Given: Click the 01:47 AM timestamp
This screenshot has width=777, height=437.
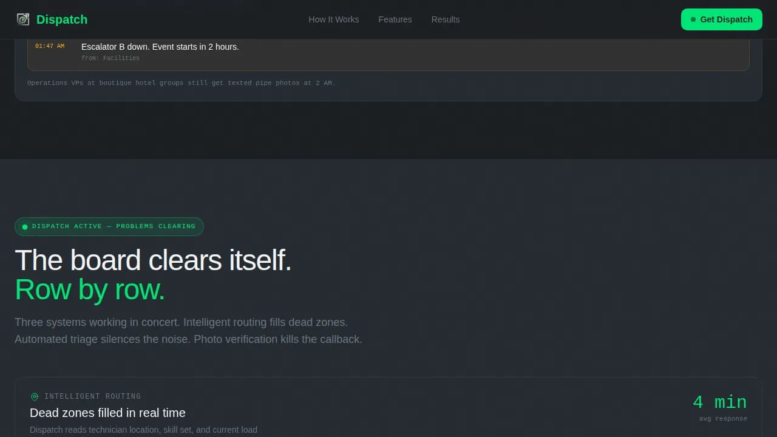Looking at the screenshot, I should tap(50, 46).
